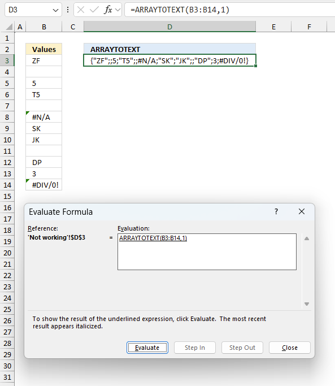Viewport: 335px width, 386px height.
Task: Select column A header
Action: 20,27
